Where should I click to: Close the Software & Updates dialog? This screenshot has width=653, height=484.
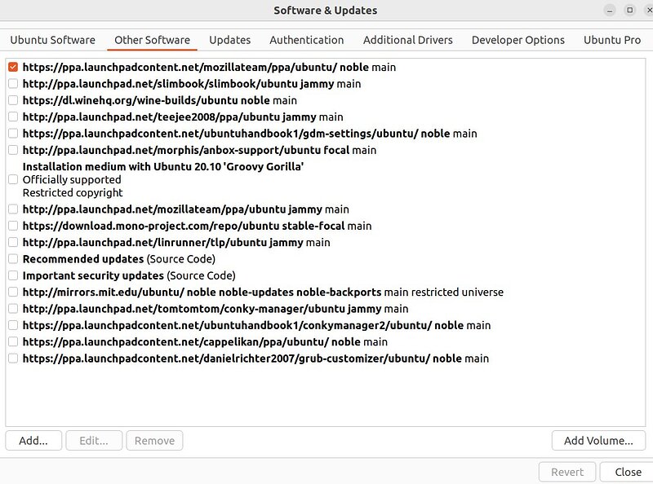(628, 472)
